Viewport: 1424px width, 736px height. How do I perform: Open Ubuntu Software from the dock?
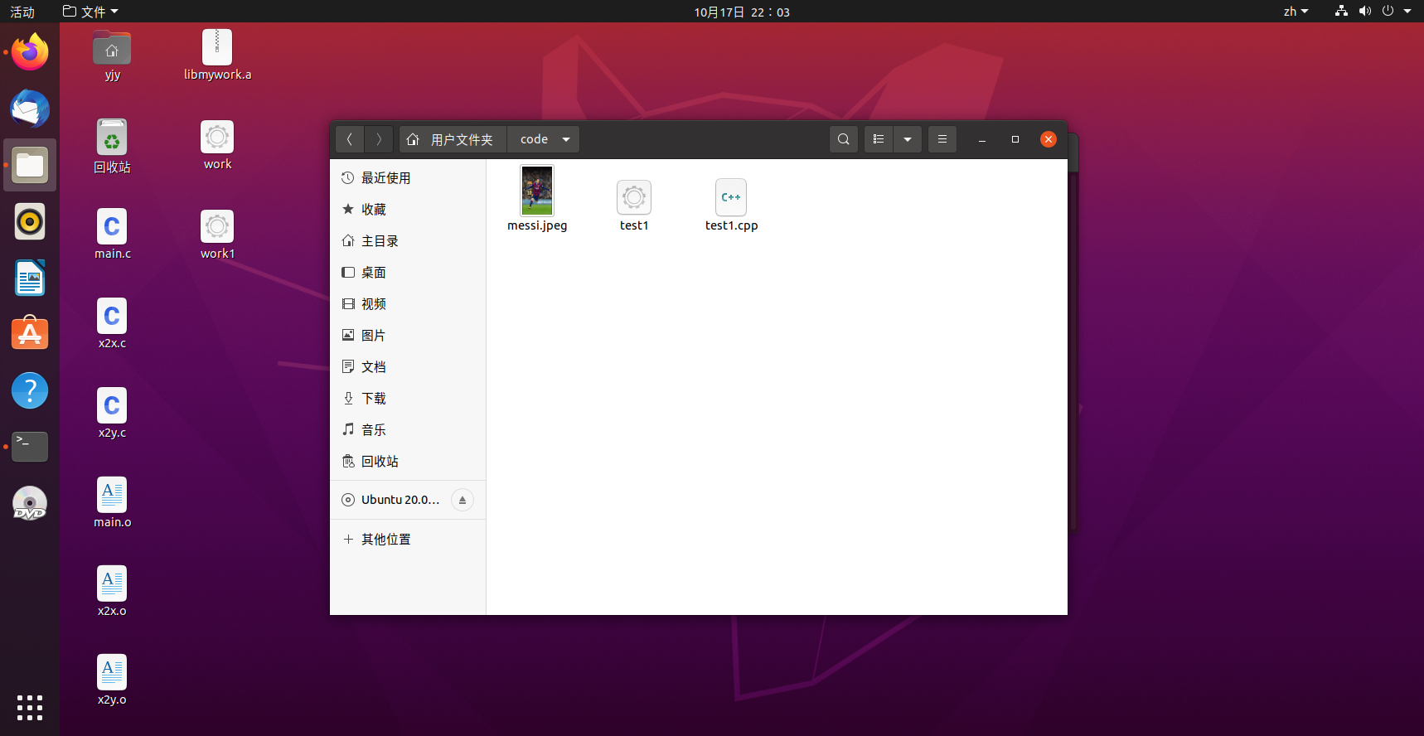30,334
